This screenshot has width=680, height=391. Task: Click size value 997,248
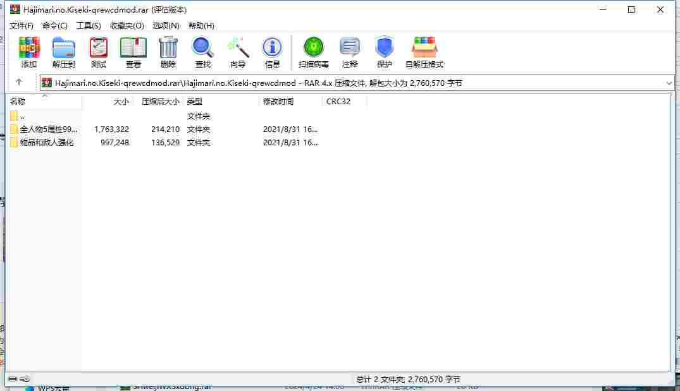tap(115, 142)
